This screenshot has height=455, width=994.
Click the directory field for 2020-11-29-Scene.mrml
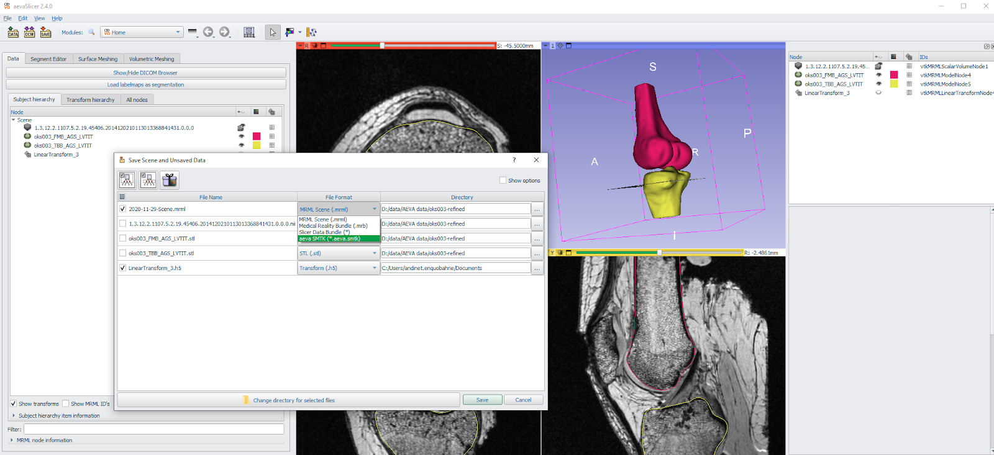pos(455,209)
